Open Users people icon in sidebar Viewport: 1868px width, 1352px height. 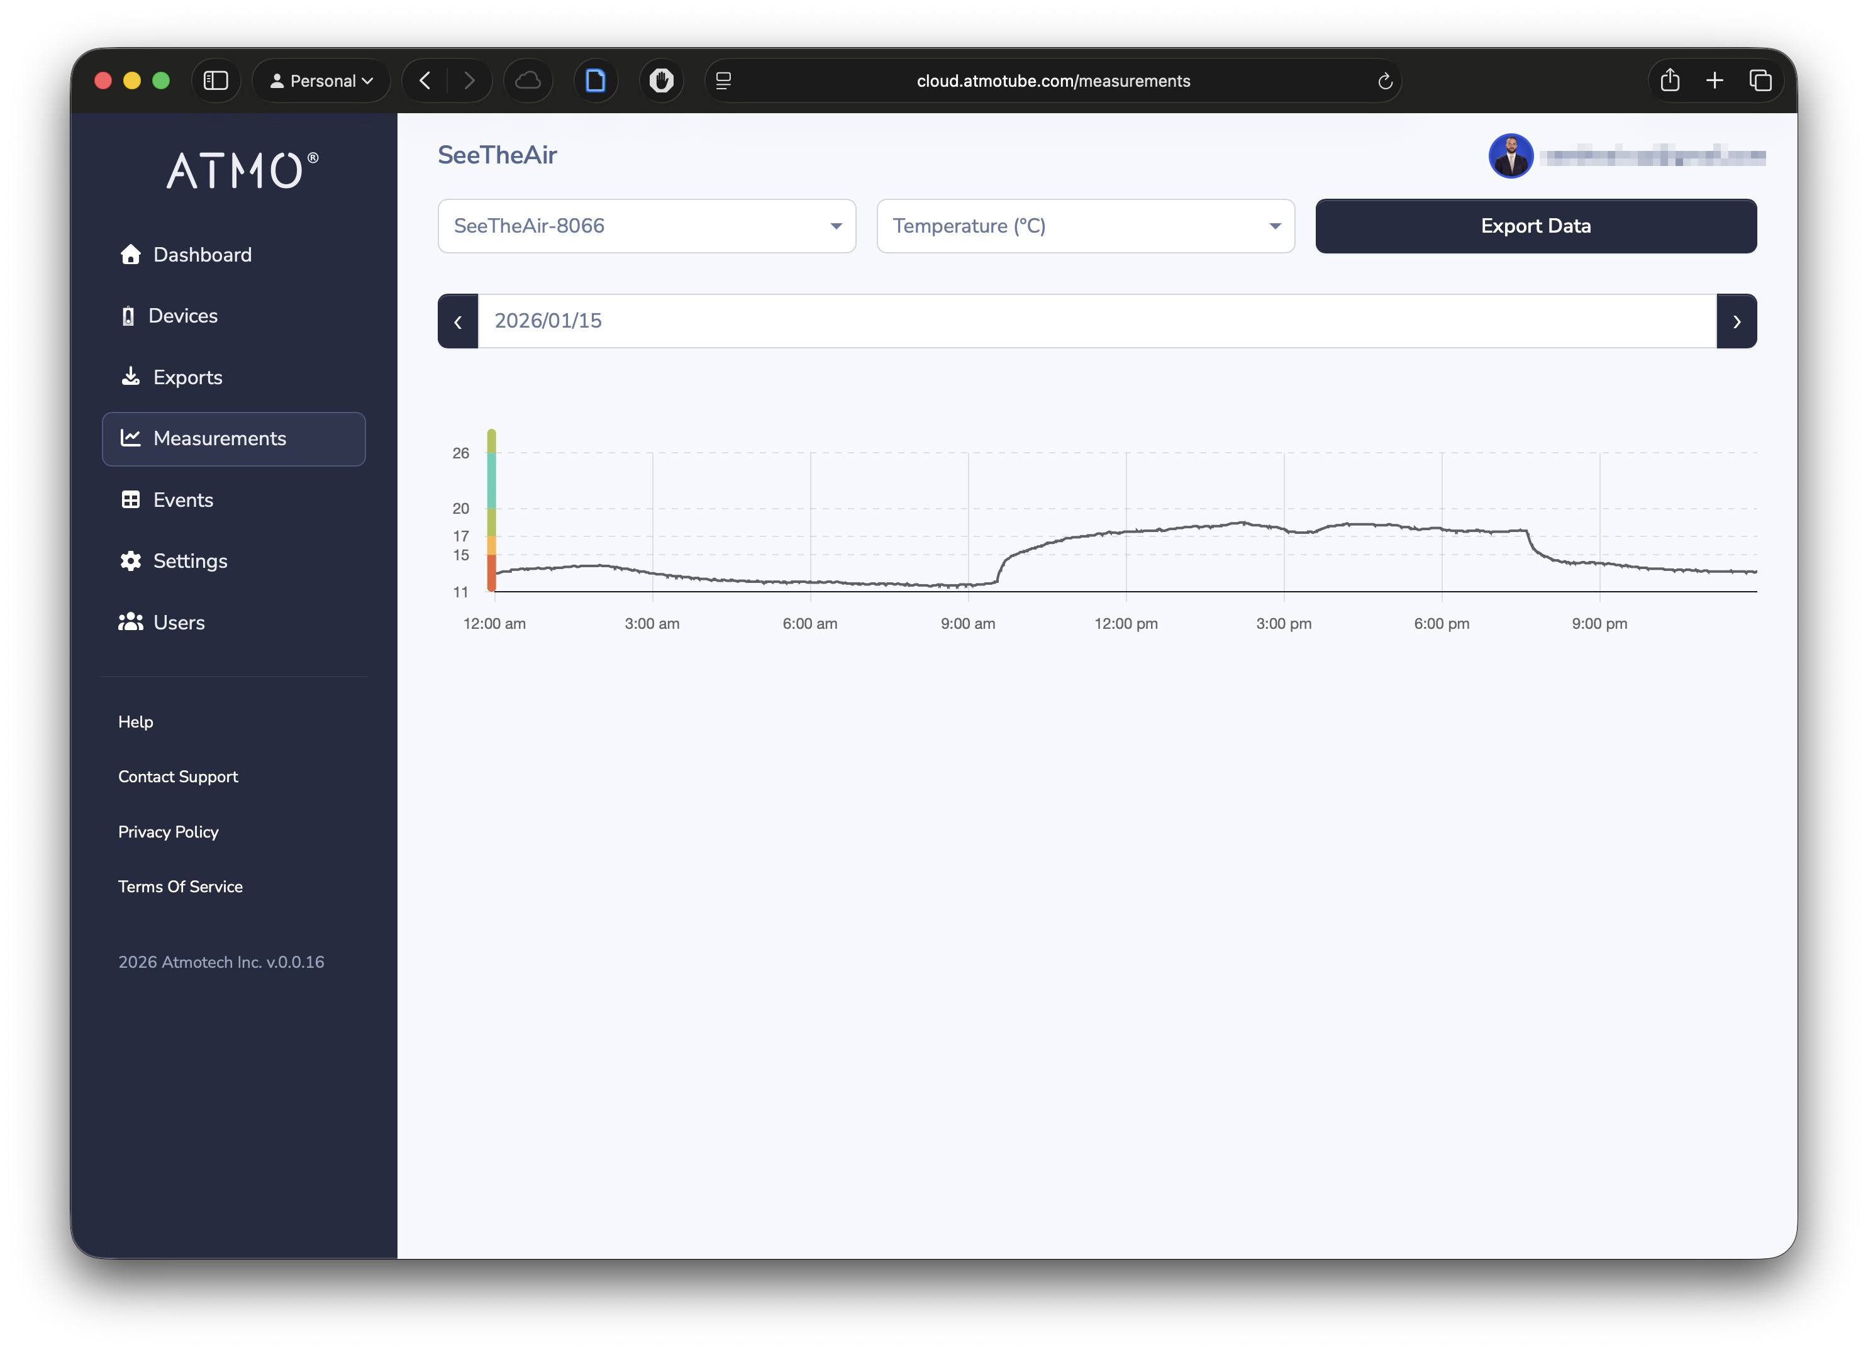click(x=130, y=623)
